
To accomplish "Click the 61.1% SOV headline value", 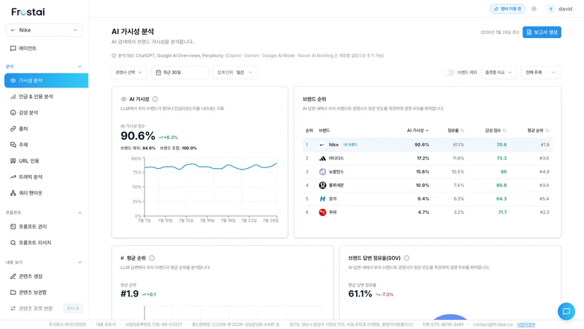I will coord(360,294).
